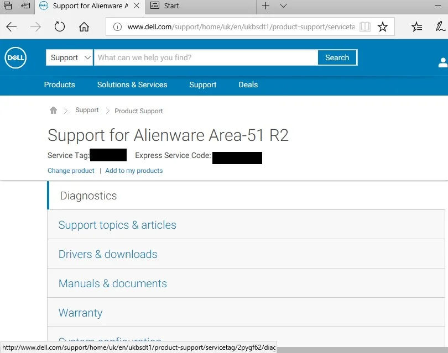The width and height of the screenshot is (448, 353).
Task: Open the user account profile icon
Action: click(443, 62)
